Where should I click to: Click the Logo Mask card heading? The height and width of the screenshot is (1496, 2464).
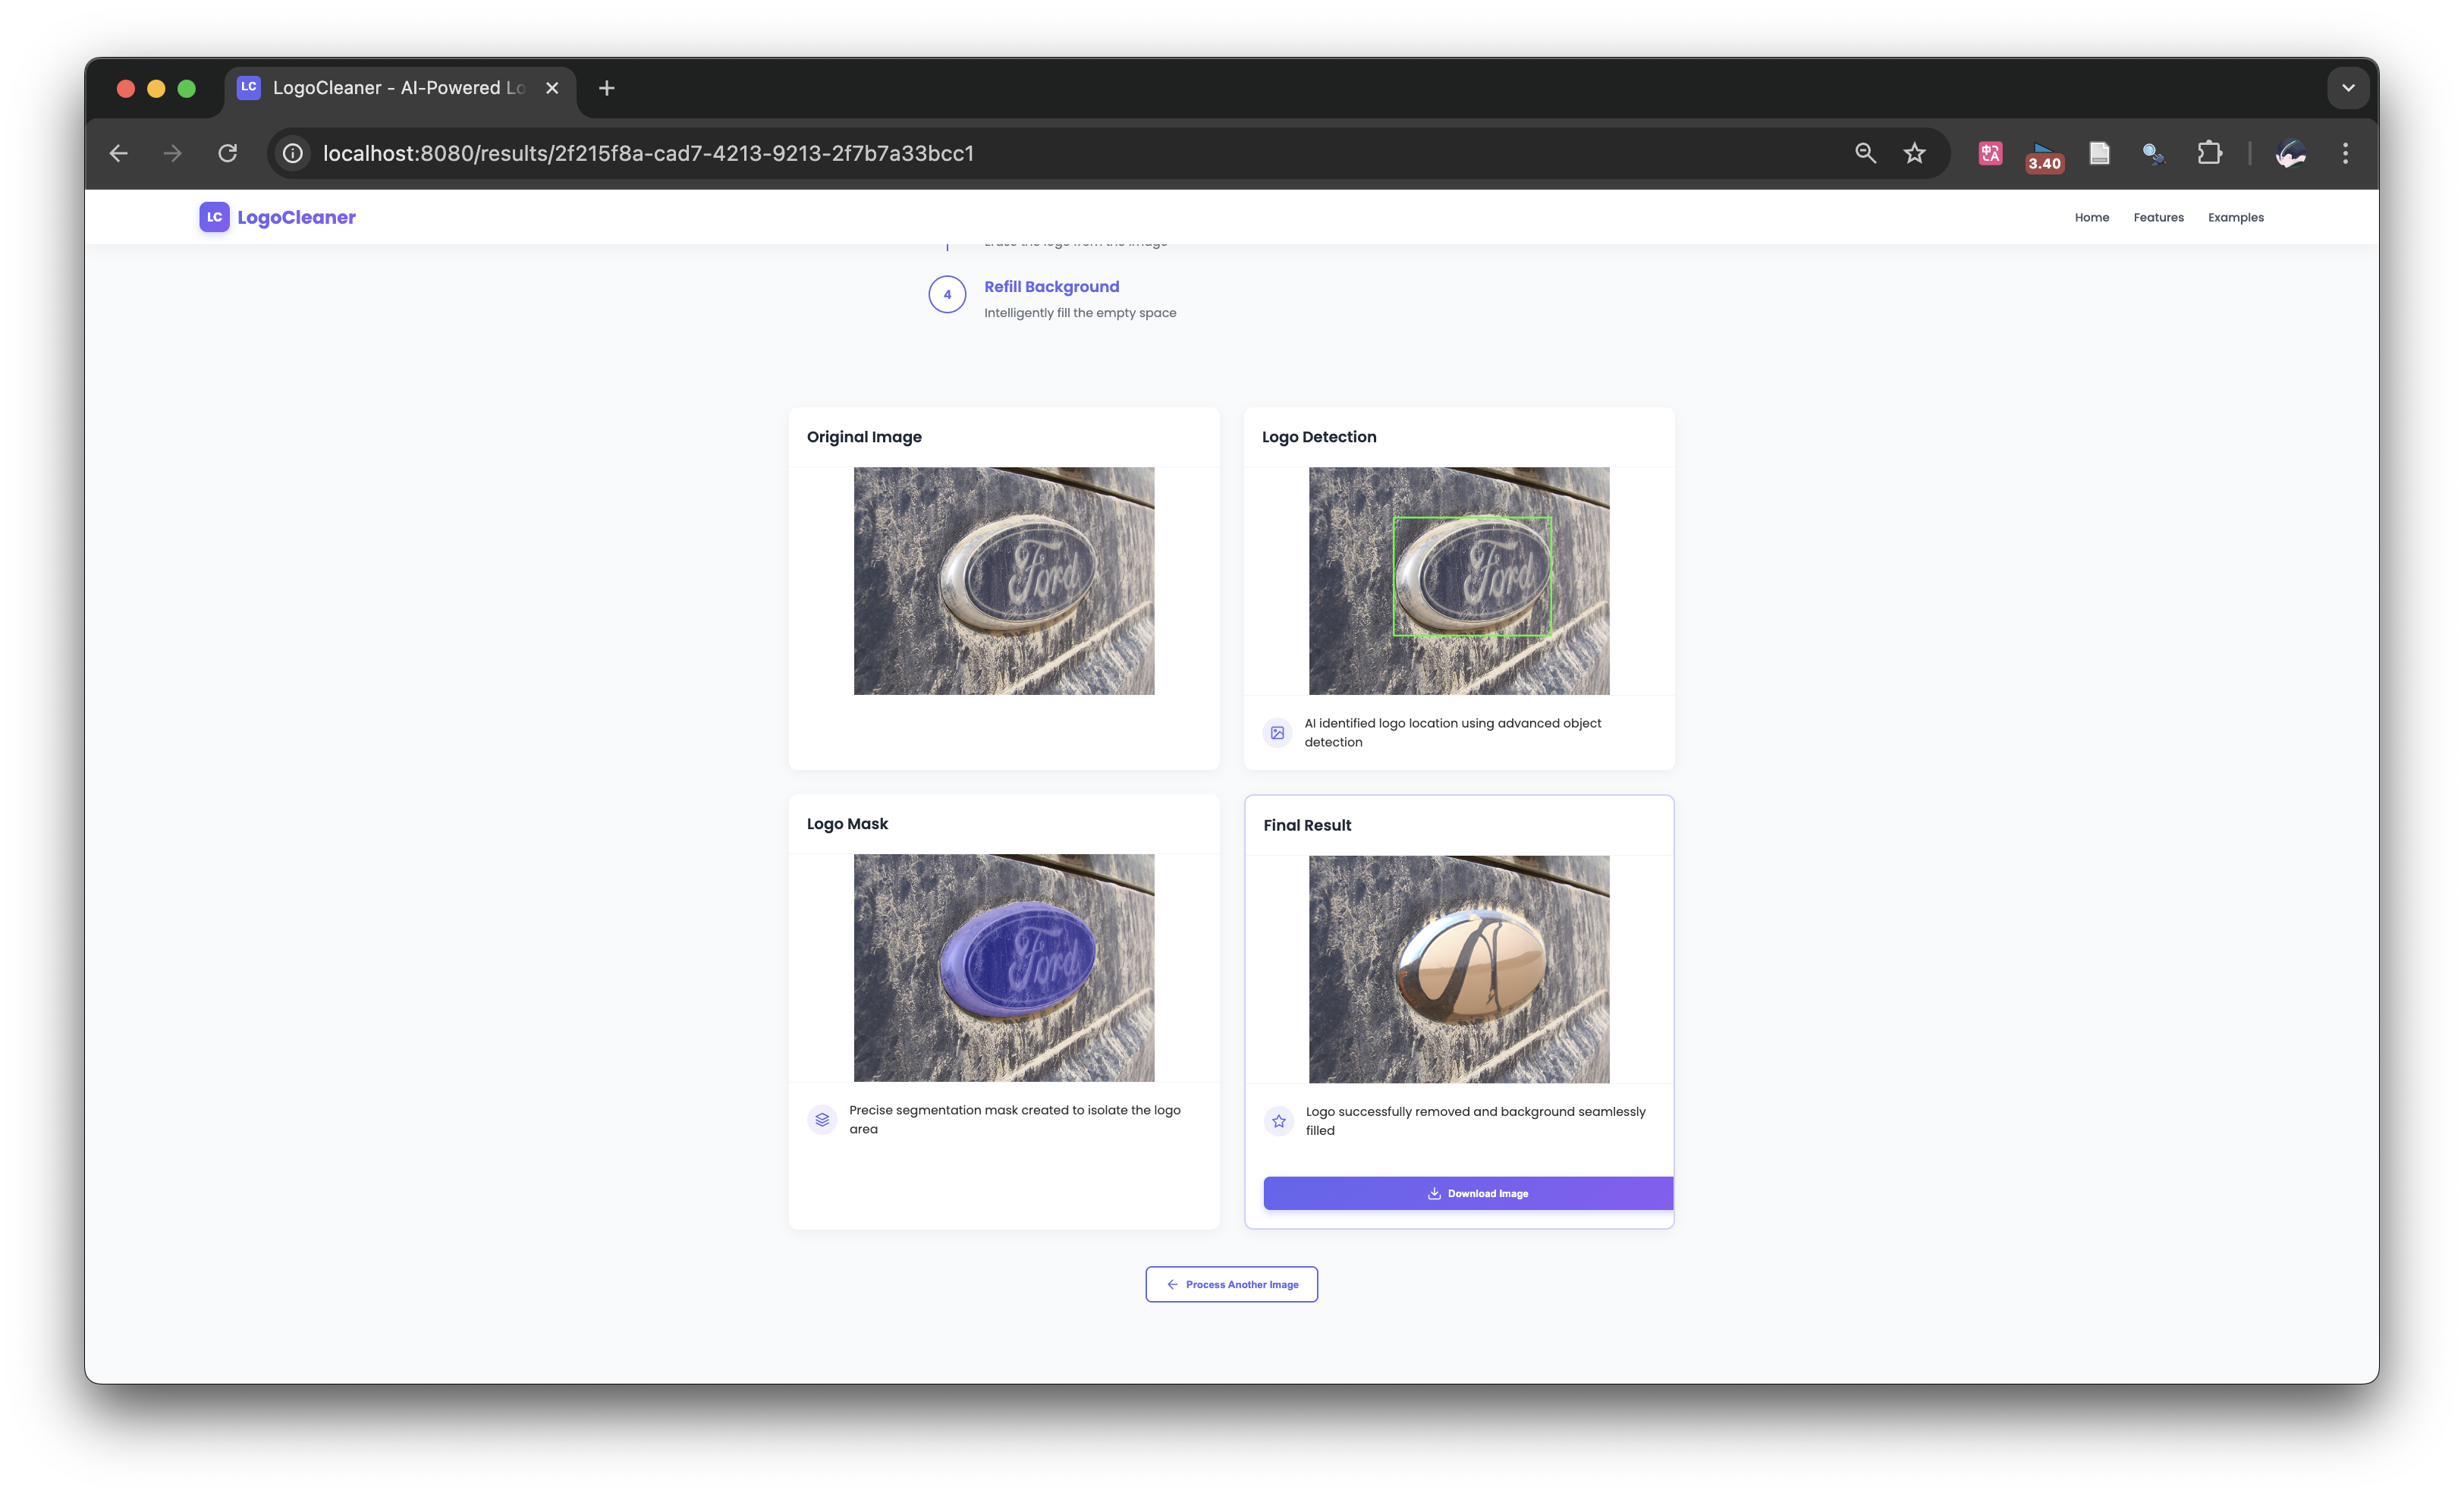(x=847, y=824)
